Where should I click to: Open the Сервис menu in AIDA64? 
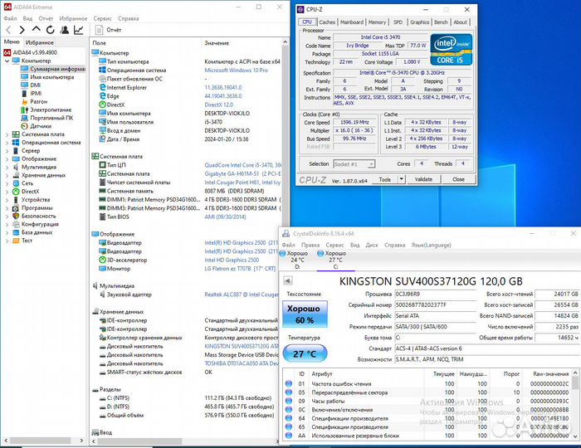click(x=102, y=17)
